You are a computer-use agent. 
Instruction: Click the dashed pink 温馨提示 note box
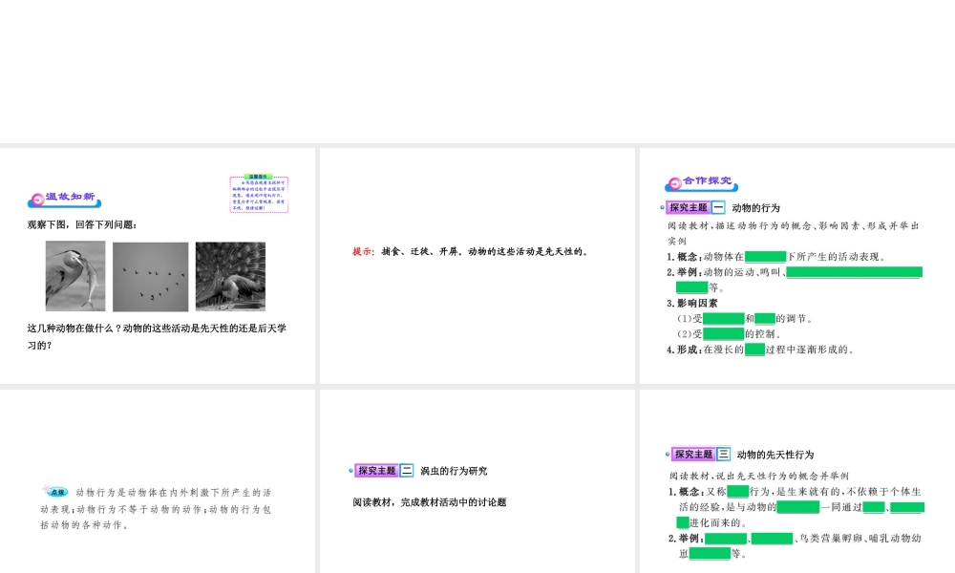click(259, 194)
